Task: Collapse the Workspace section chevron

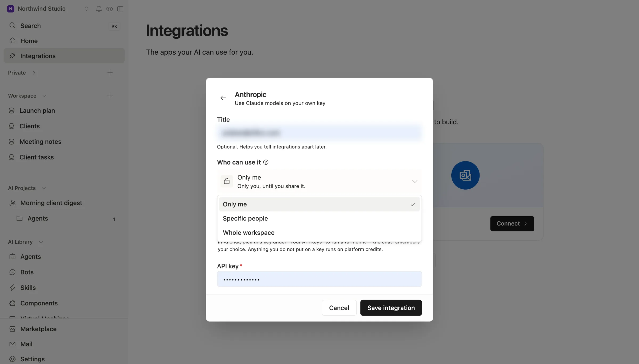Action: click(44, 96)
